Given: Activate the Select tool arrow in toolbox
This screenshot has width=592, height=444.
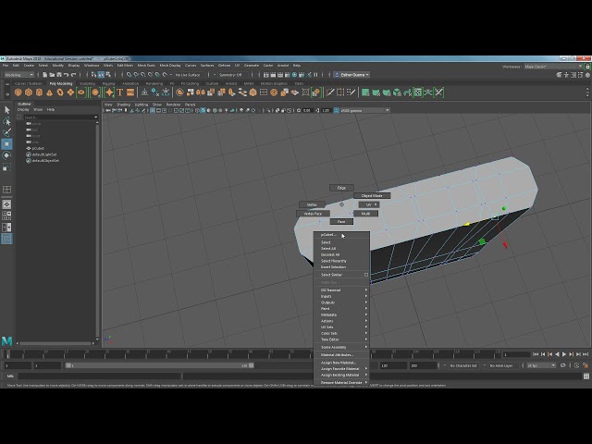Looking at the screenshot, I should (6, 110).
